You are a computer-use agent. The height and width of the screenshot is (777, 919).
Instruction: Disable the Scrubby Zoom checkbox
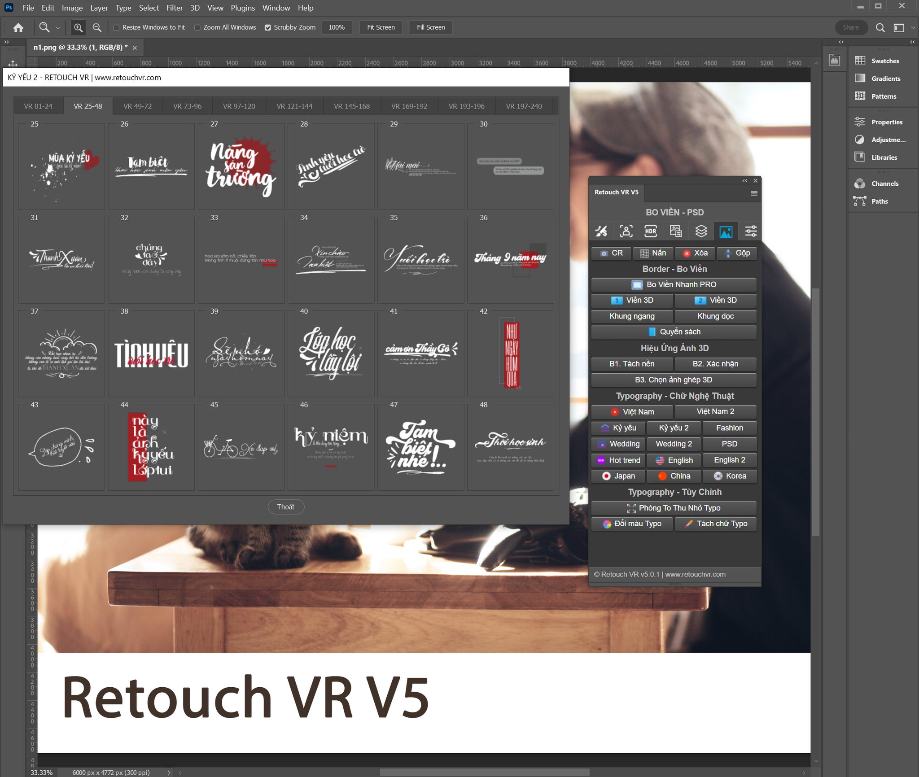268,28
